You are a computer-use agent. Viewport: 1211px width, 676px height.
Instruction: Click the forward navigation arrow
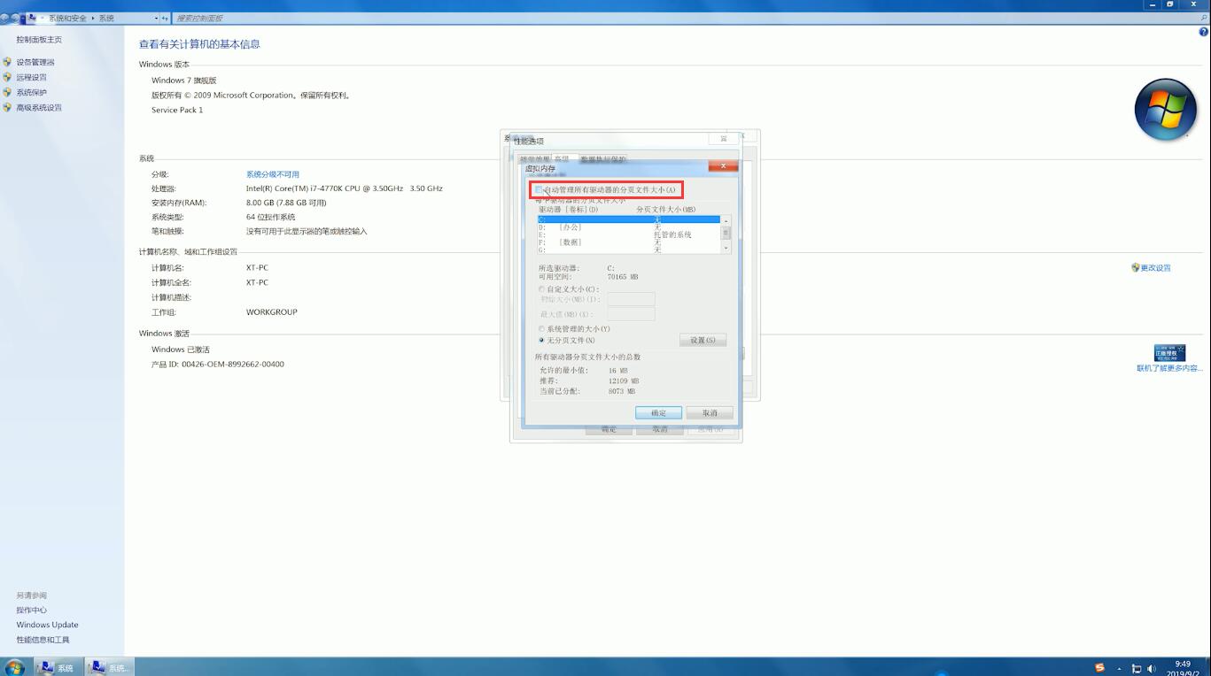(x=17, y=18)
